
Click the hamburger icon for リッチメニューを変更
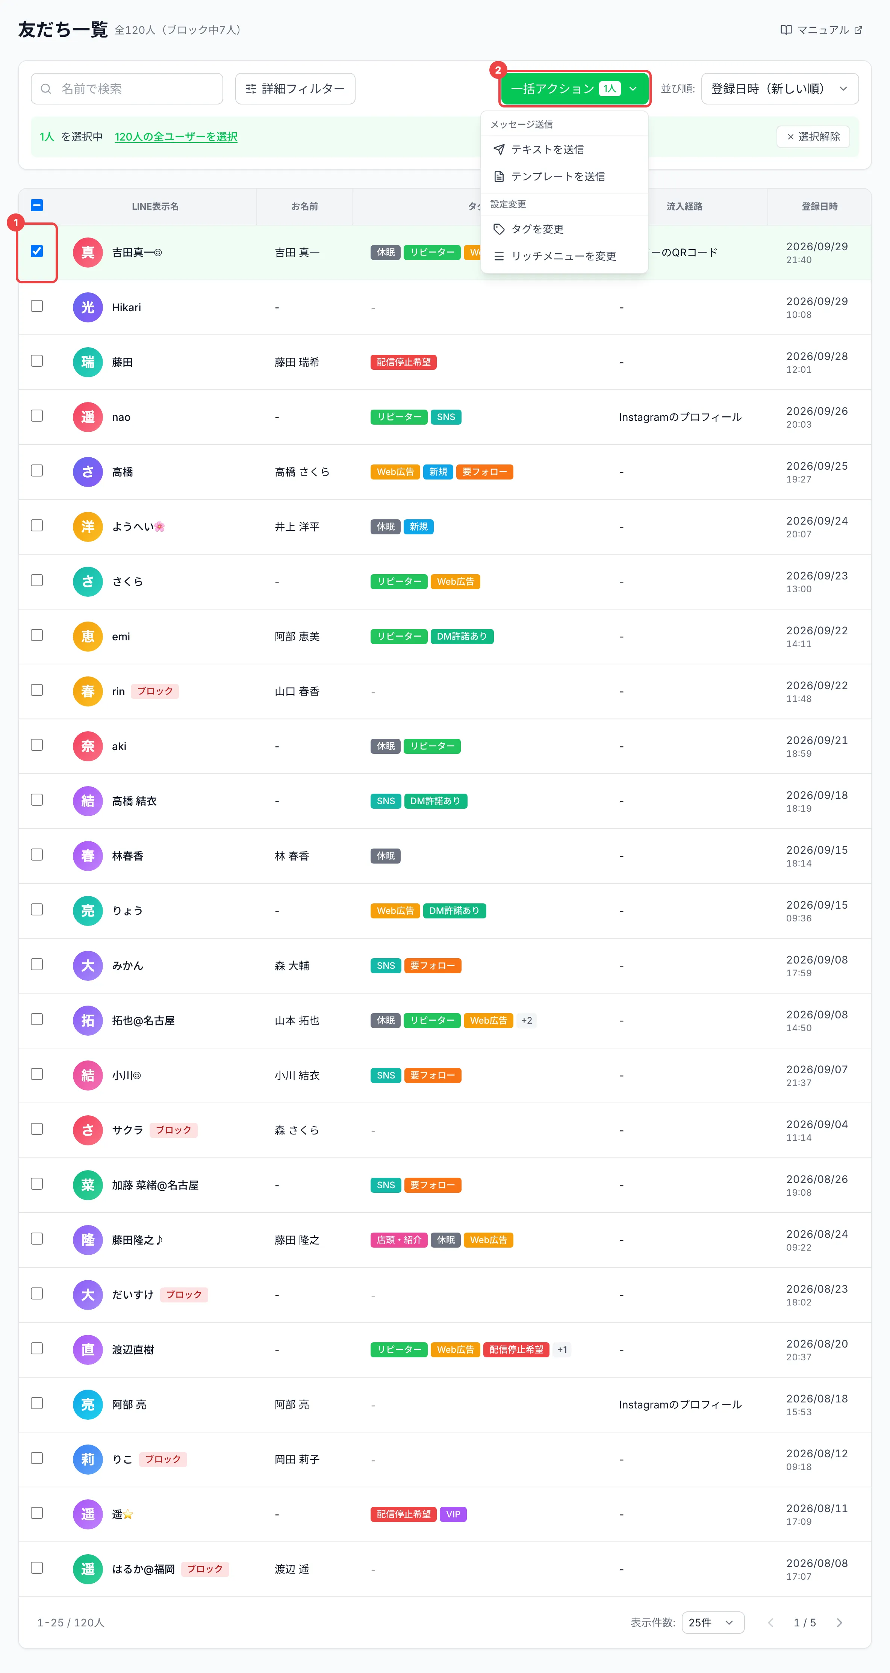(x=499, y=257)
